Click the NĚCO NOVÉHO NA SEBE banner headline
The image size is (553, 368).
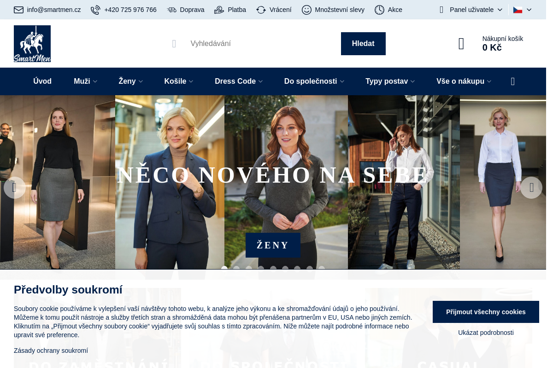click(273, 175)
